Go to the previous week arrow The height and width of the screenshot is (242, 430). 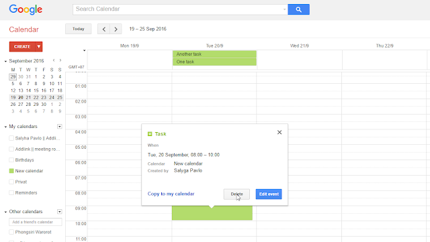click(x=103, y=29)
